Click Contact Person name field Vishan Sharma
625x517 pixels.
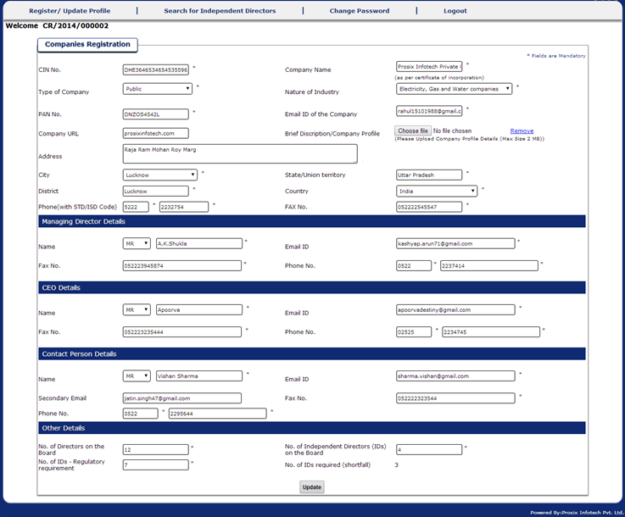(x=199, y=376)
